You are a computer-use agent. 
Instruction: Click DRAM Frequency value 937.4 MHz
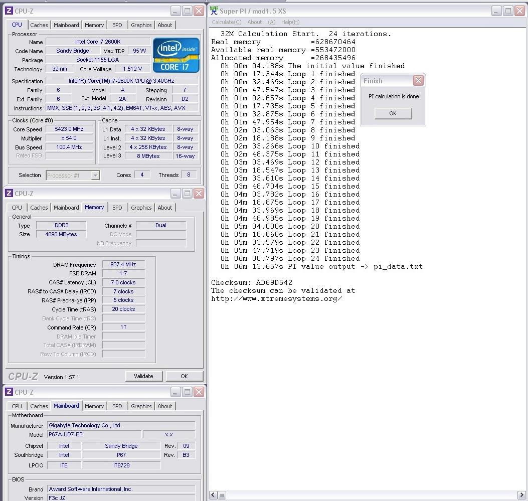[123, 264]
